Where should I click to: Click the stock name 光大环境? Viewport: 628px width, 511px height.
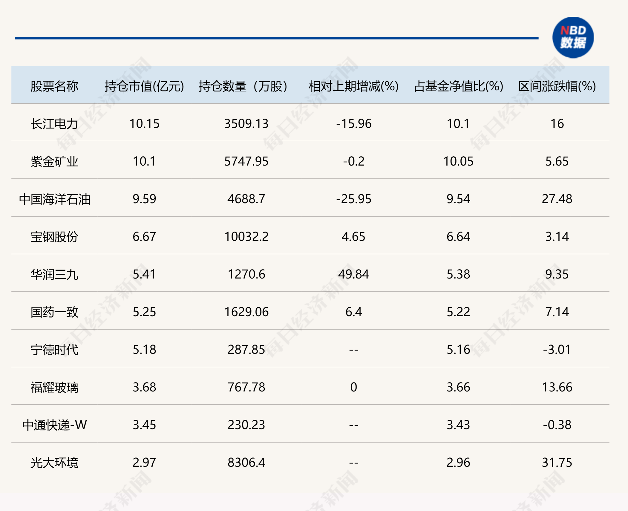[54, 463]
